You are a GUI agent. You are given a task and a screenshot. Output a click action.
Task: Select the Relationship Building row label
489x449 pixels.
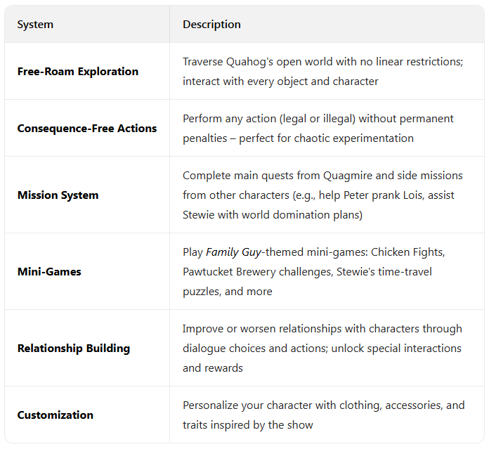coord(73,348)
